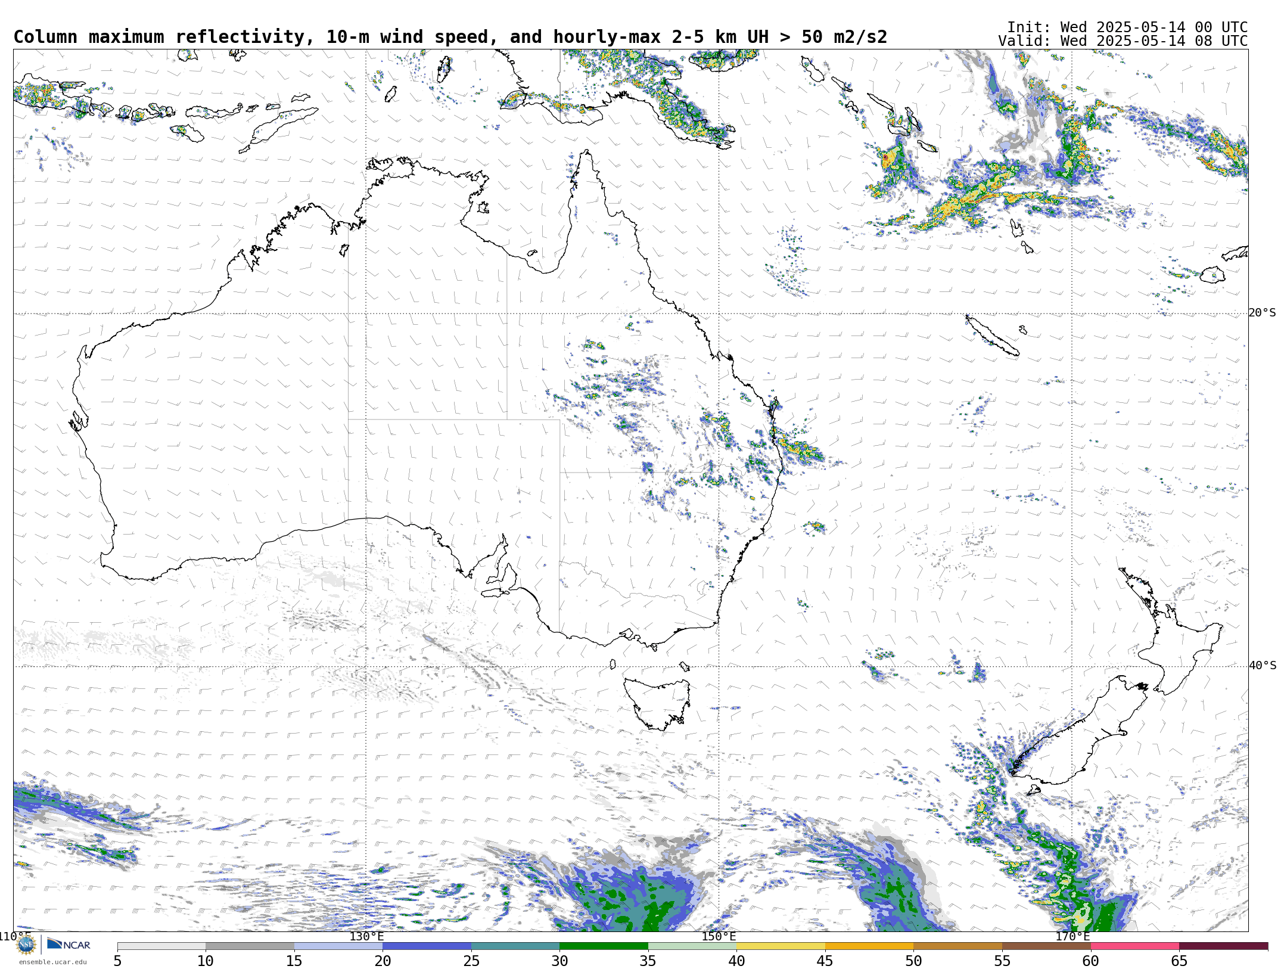The height and width of the screenshot is (969, 1287).
Task: Click the colorbar label '25'
Action: point(471,961)
